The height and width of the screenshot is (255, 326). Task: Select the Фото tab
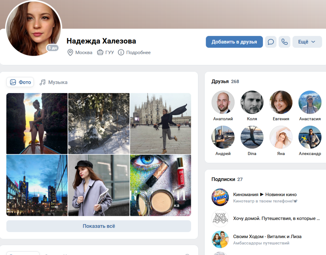[x=20, y=82]
